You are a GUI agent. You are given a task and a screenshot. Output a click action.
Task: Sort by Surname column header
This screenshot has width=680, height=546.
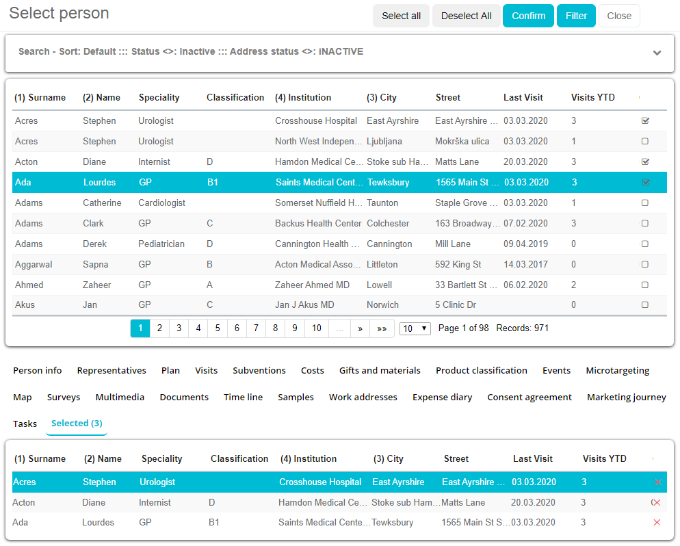40,98
